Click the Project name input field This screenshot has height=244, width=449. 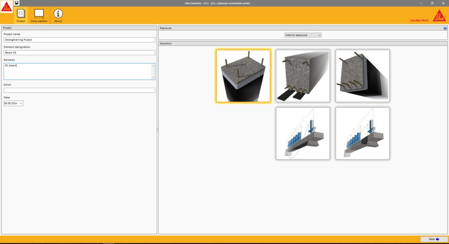tap(79, 40)
